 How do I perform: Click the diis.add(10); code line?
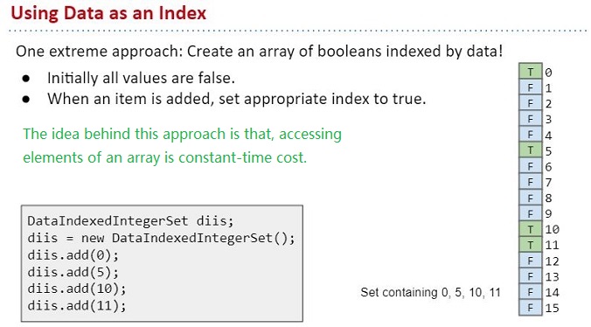[x=77, y=289]
